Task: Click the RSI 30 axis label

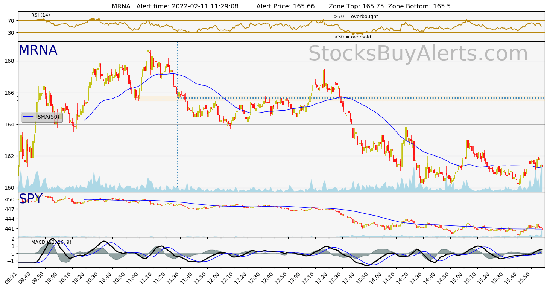Action: (x=11, y=33)
